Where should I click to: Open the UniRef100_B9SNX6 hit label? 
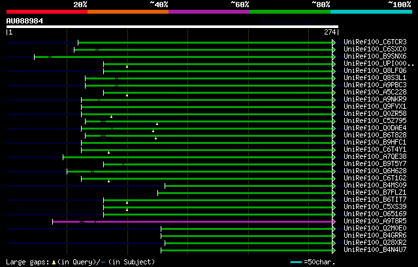point(375,56)
